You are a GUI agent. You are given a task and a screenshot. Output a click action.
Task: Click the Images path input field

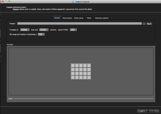(79, 24)
